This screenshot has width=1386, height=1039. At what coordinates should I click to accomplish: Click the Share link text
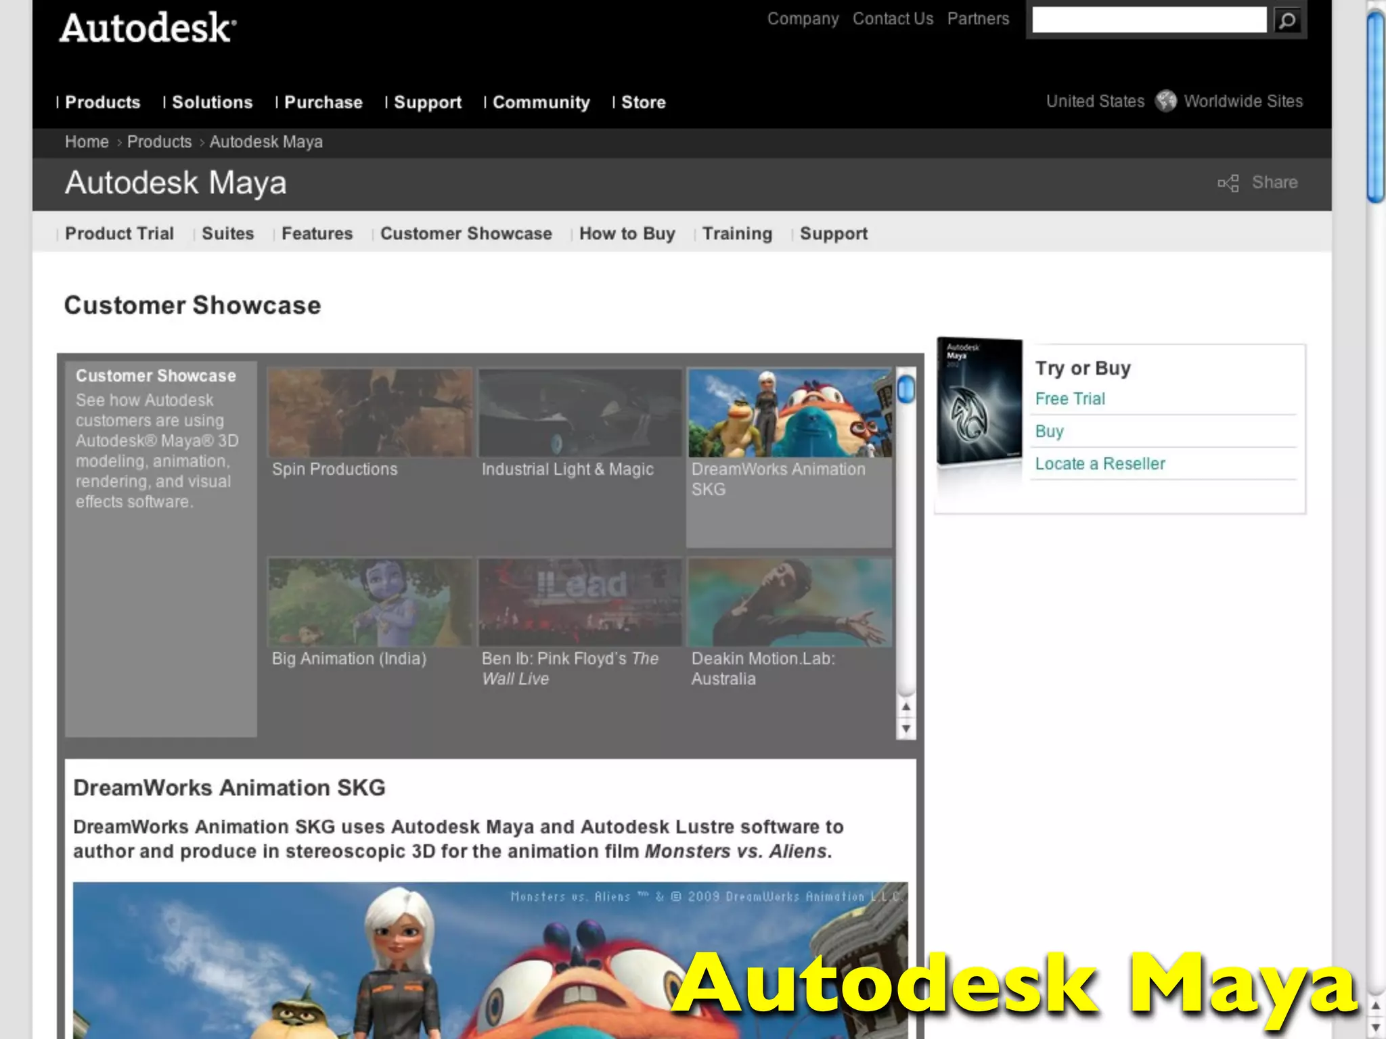(x=1275, y=183)
